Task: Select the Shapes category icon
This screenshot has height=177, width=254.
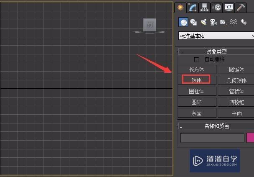Action: coord(193,22)
